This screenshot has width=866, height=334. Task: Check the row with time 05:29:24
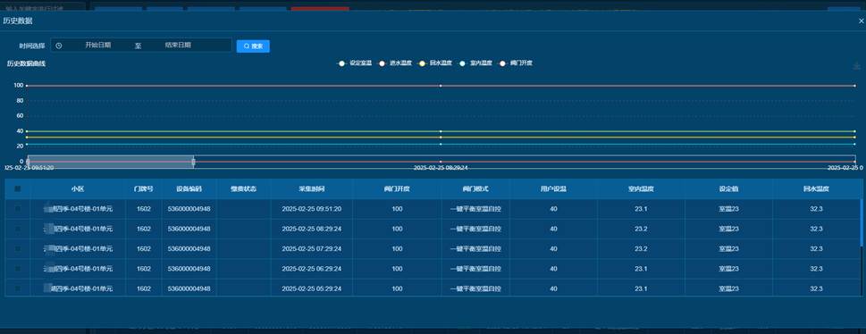(18, 288)
